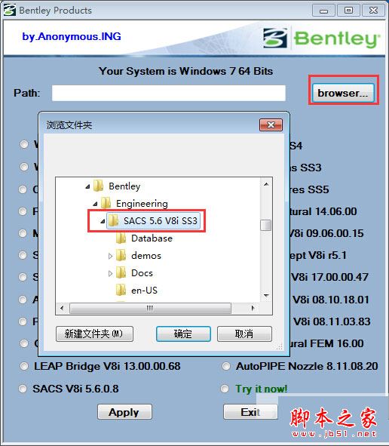Close the Bentley Products window
The image size is (389, 446).
[373, 11]
